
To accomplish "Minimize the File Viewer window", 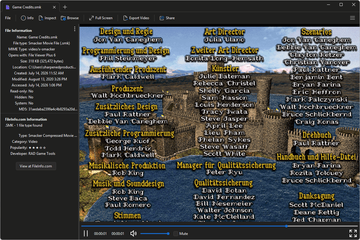I will click(x=328, y=4).
